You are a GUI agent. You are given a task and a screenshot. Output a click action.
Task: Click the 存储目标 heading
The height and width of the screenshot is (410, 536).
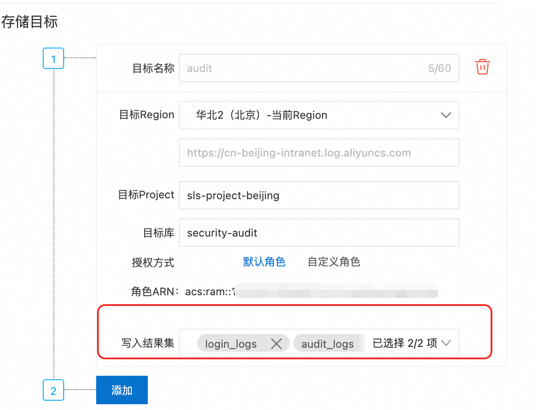pyautogui.click(x=29, y=22)
